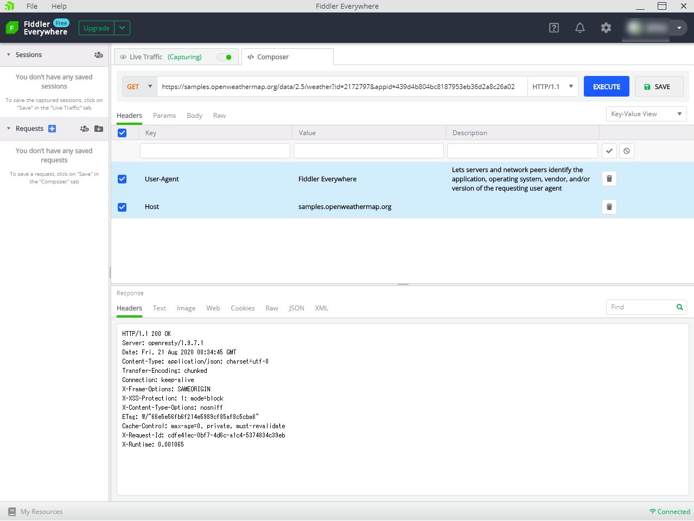
Task: Share sessions icon in Sessions header
Action: pyautogui.click(x=98, y=55)
